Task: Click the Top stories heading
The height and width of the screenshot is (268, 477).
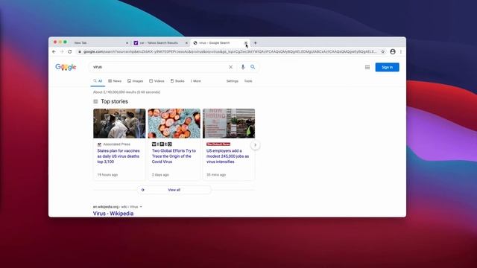Action: [114, 101]
